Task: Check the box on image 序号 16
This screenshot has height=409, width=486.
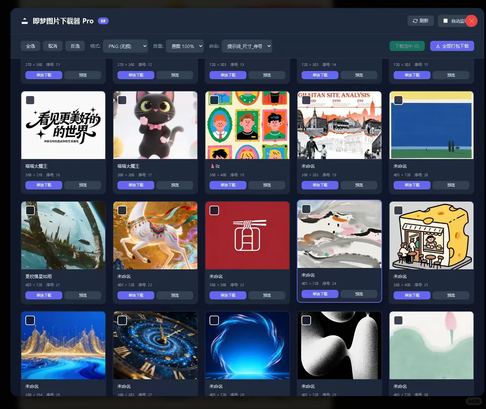Action: (x=30, y=100)
